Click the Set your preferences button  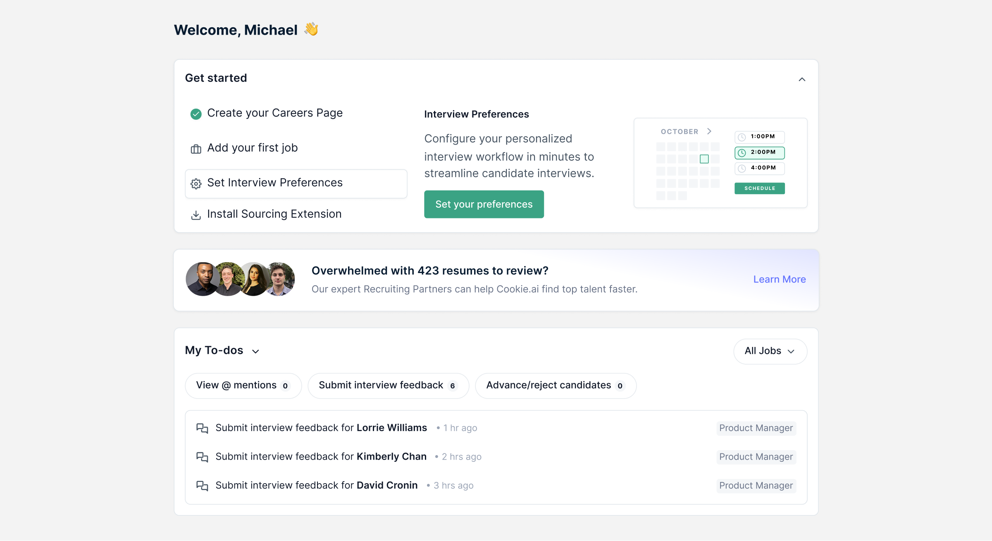pos(484,204)
